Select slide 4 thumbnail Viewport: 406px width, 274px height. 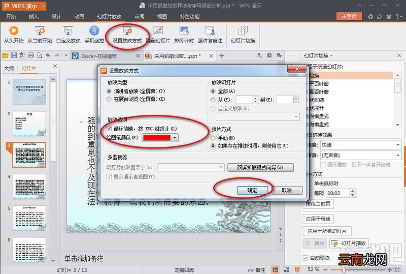[29, 187]
